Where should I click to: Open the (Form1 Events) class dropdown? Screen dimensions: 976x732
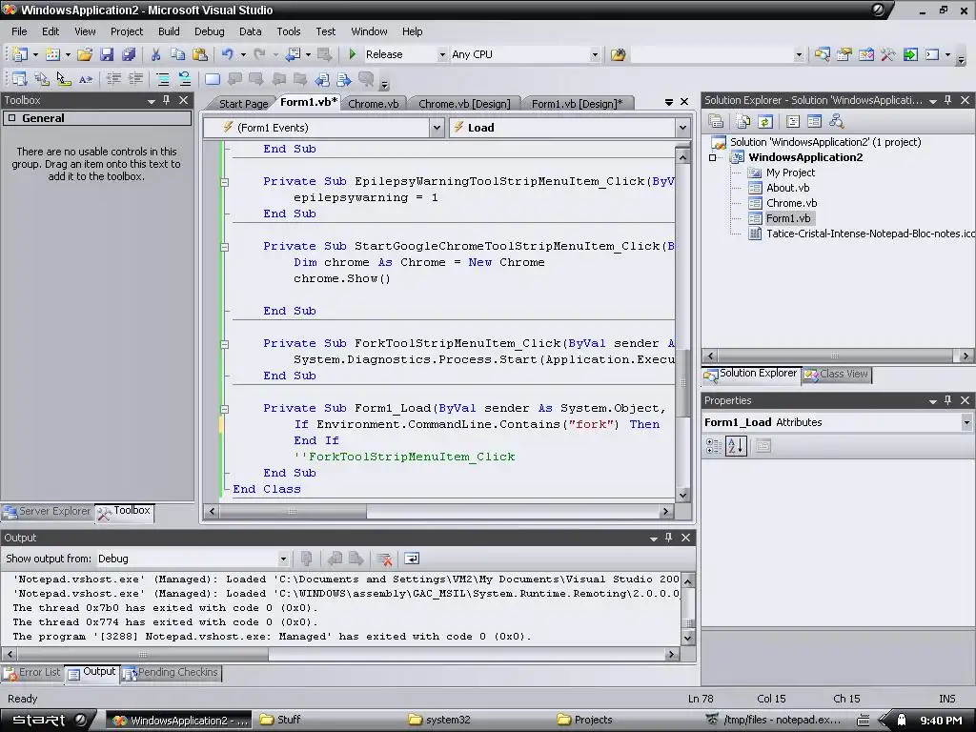tap(437, 128)
